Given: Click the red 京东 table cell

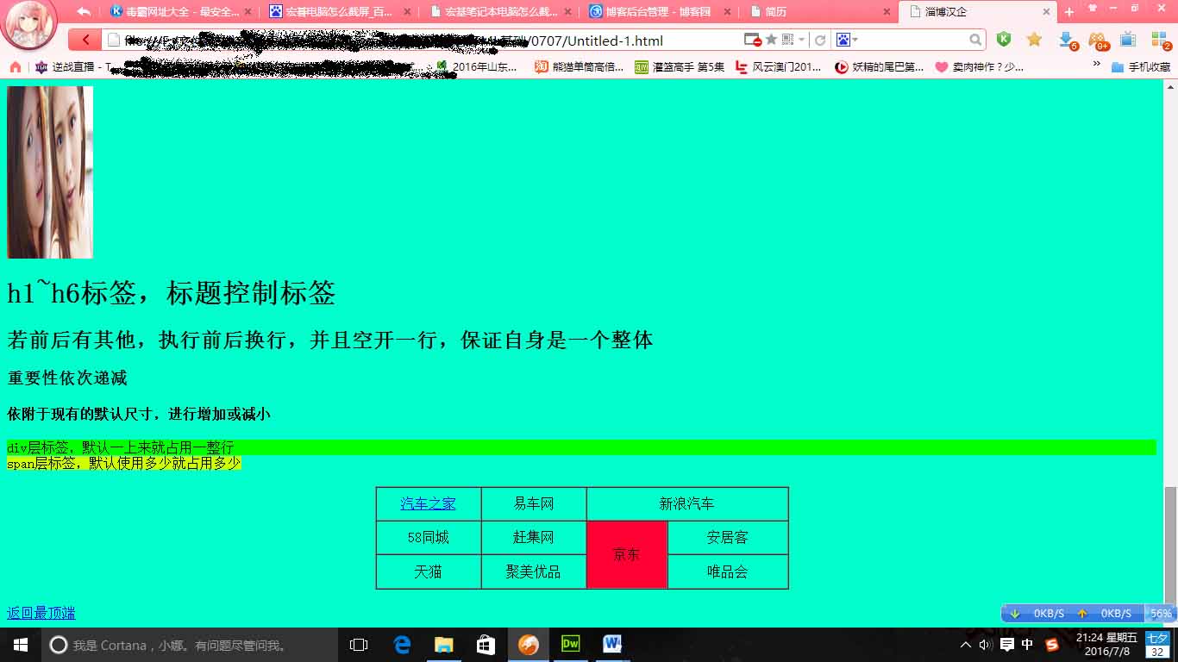Looking at the screenshot, I should click(627, 554).
